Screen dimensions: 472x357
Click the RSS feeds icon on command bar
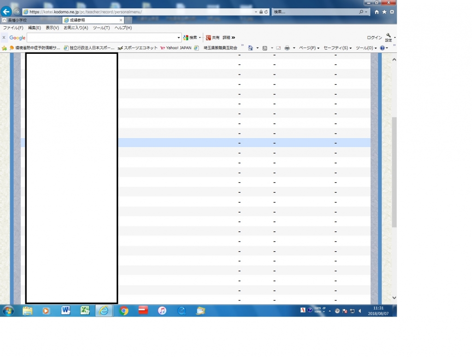pos(265,48)
